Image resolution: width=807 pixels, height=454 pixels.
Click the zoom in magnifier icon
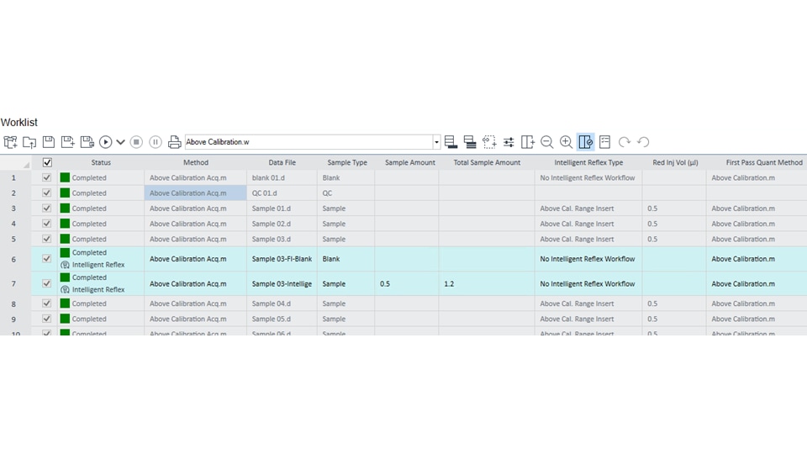[x=567, y=142]
